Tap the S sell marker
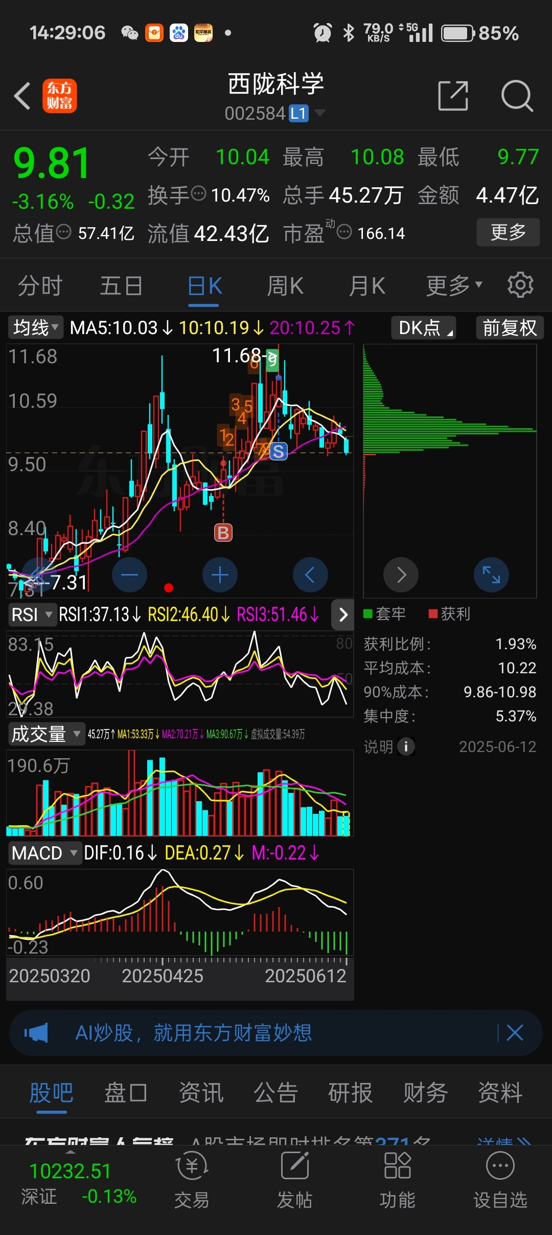552x1235 pixels. [x=278, y=451]
